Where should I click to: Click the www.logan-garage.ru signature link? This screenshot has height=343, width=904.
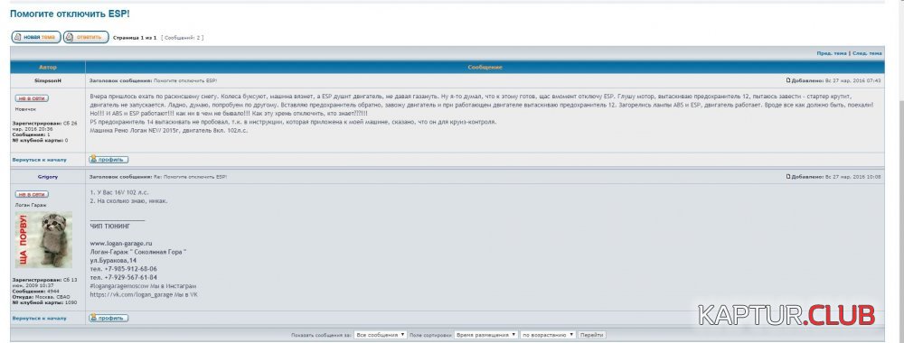[121, 244]
